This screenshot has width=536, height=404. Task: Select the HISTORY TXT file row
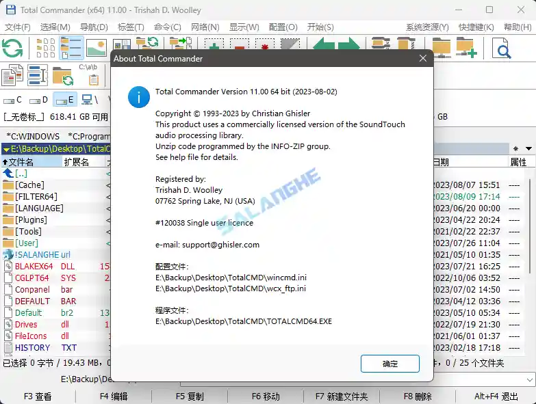tap(56, 348)
